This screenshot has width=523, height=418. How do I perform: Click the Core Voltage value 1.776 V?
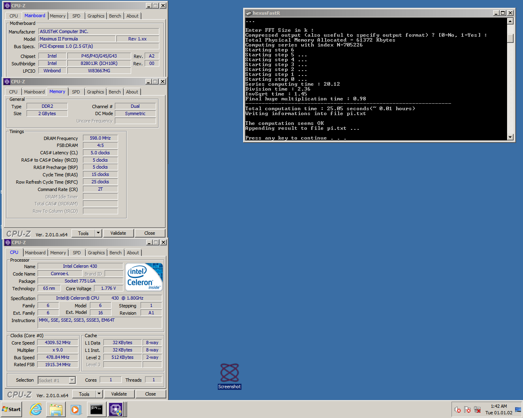pyautogui.click(x=108, y=288)
